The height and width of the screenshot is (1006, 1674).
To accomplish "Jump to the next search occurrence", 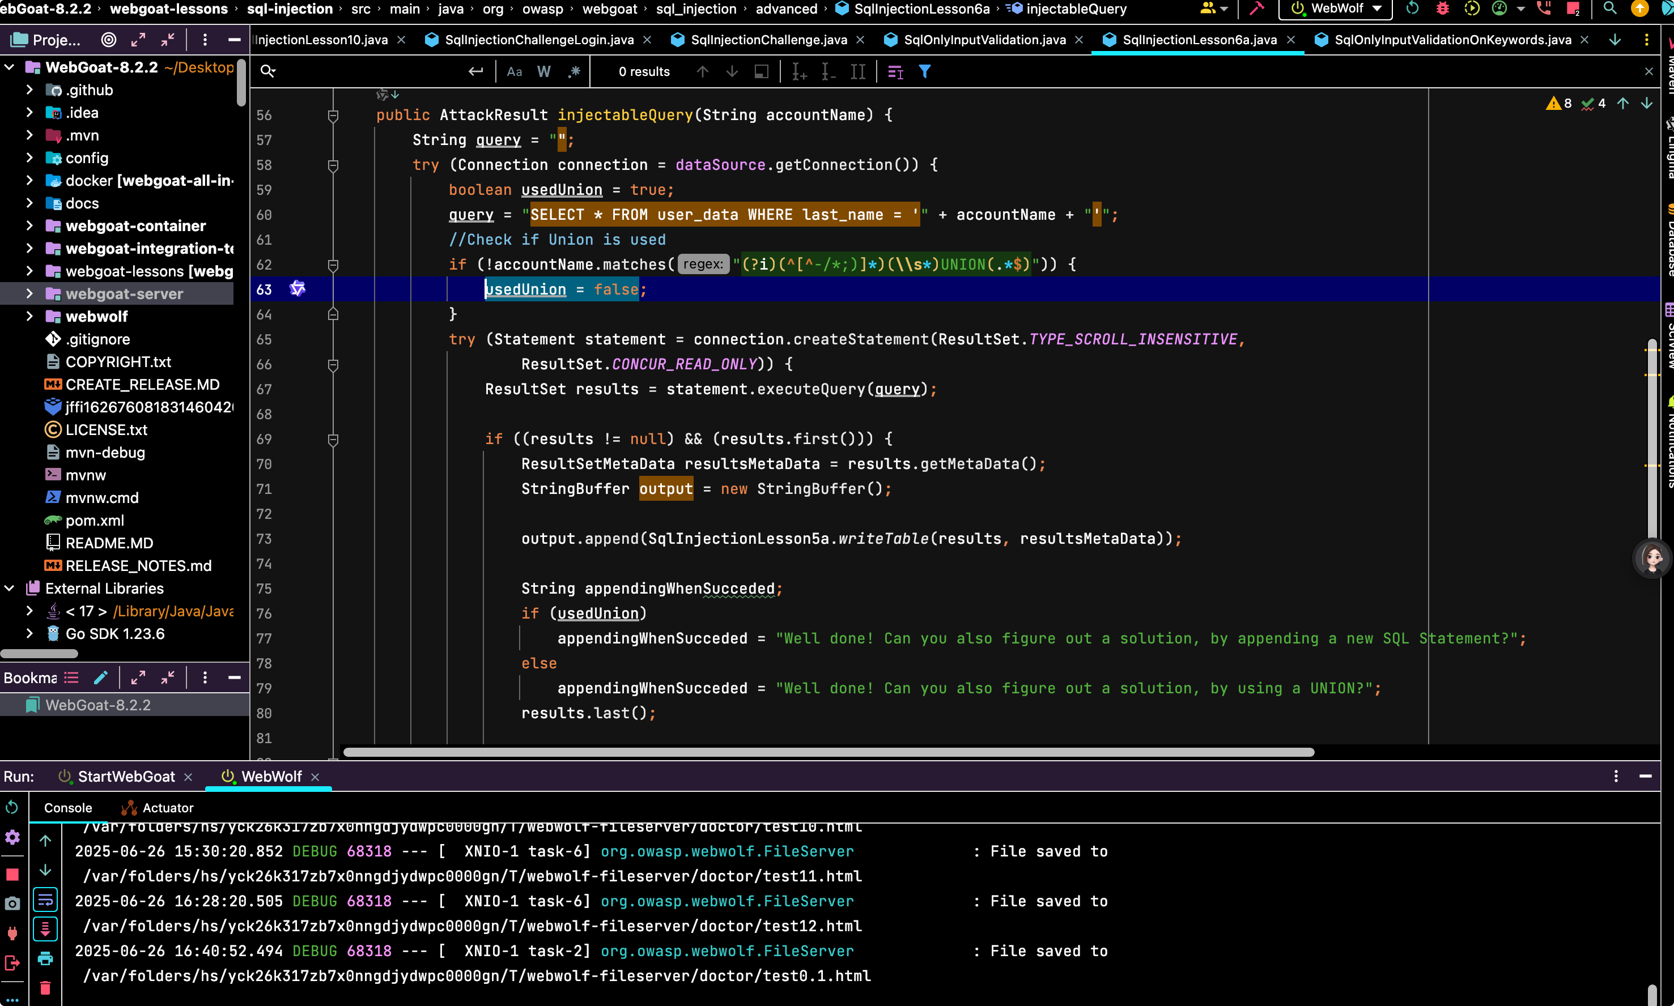I will 732,71.
